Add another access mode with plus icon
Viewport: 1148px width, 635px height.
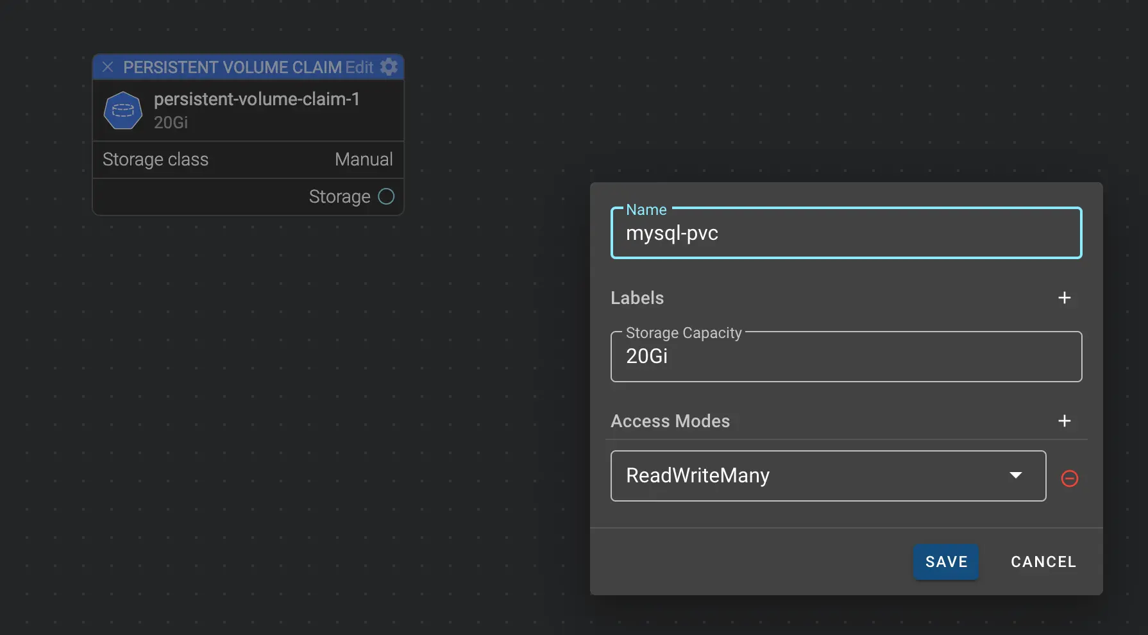coord(1064,421)
